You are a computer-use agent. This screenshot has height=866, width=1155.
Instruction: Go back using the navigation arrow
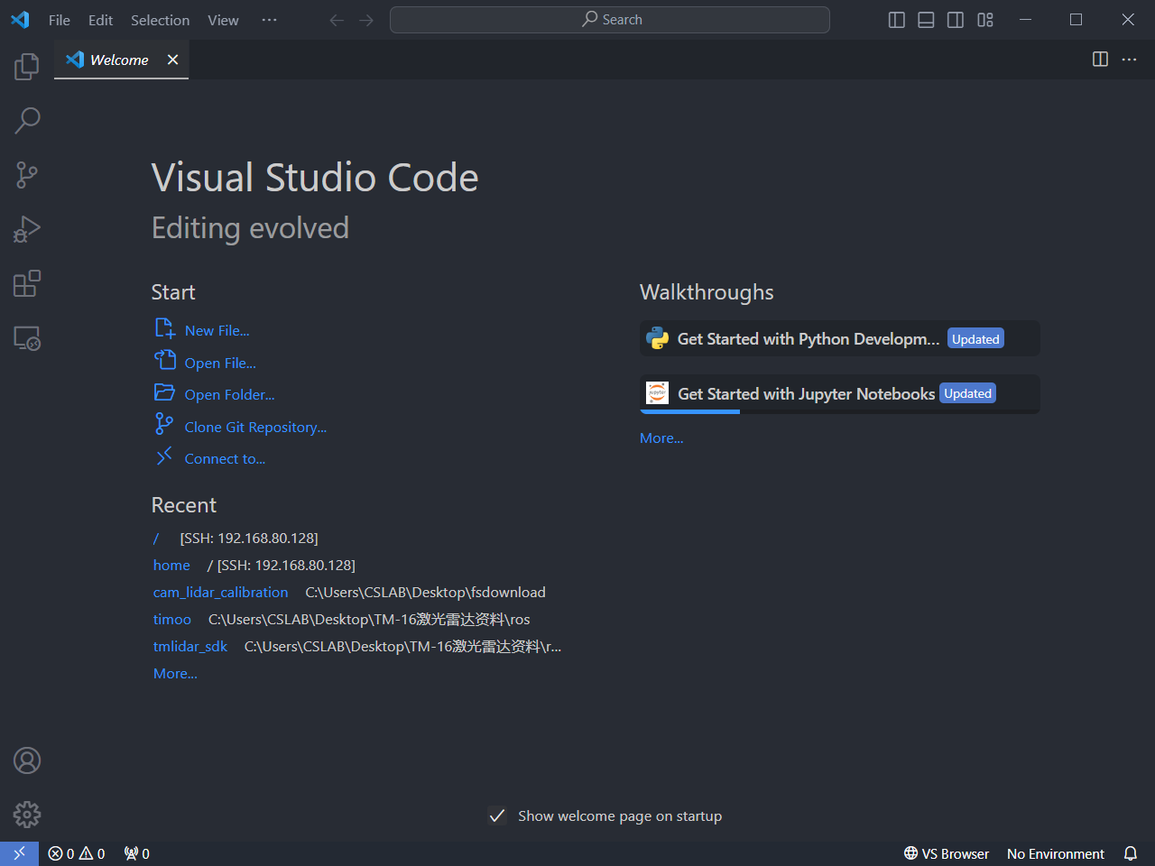337,20
